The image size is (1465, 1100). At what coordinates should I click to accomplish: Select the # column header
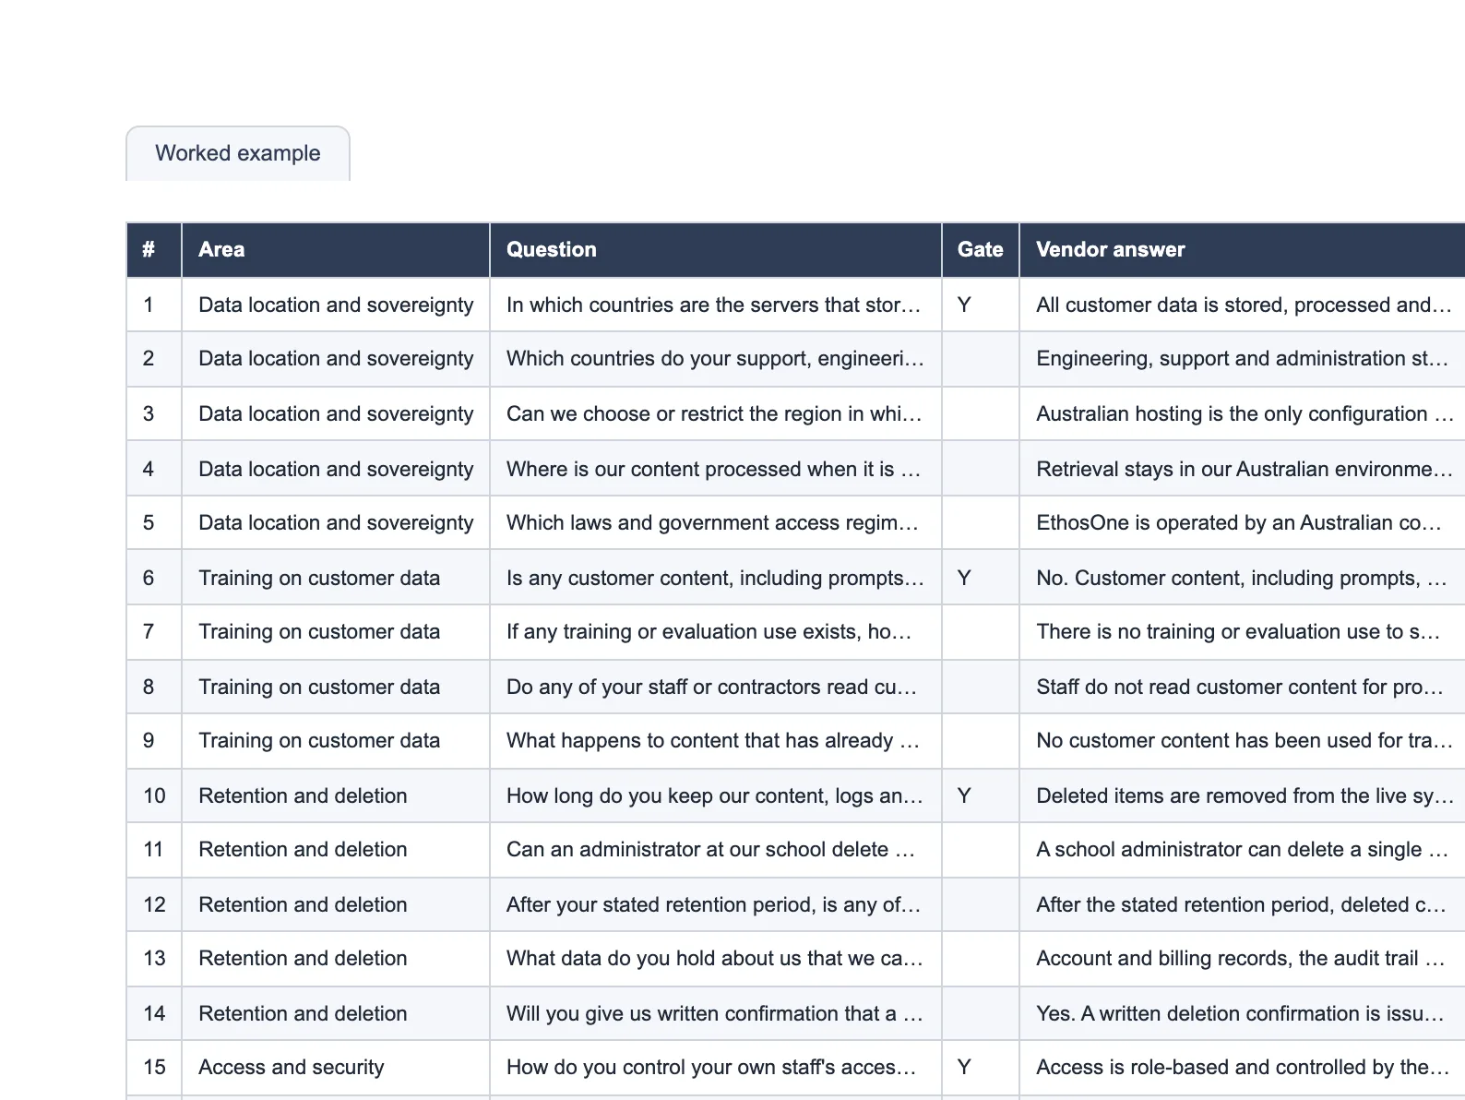tap(154, 250)
